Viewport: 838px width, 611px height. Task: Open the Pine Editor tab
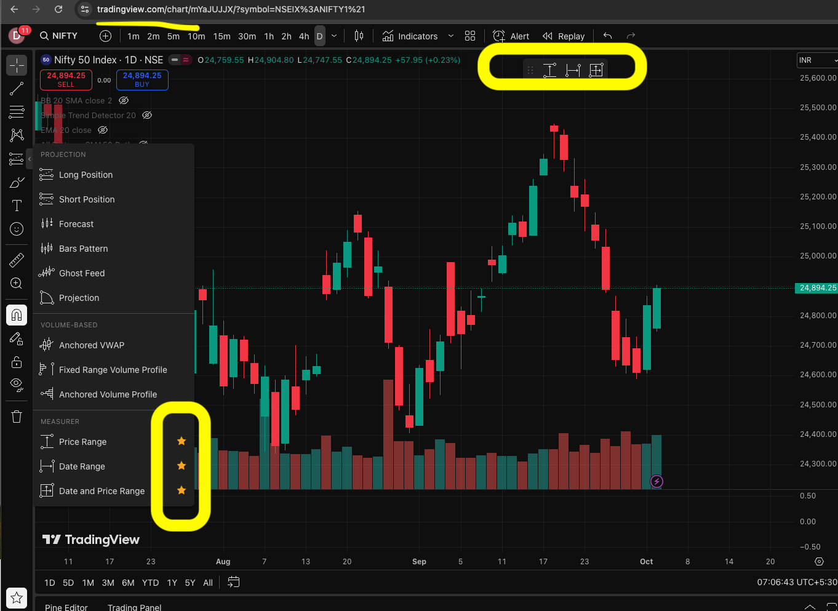pos(66,607)
